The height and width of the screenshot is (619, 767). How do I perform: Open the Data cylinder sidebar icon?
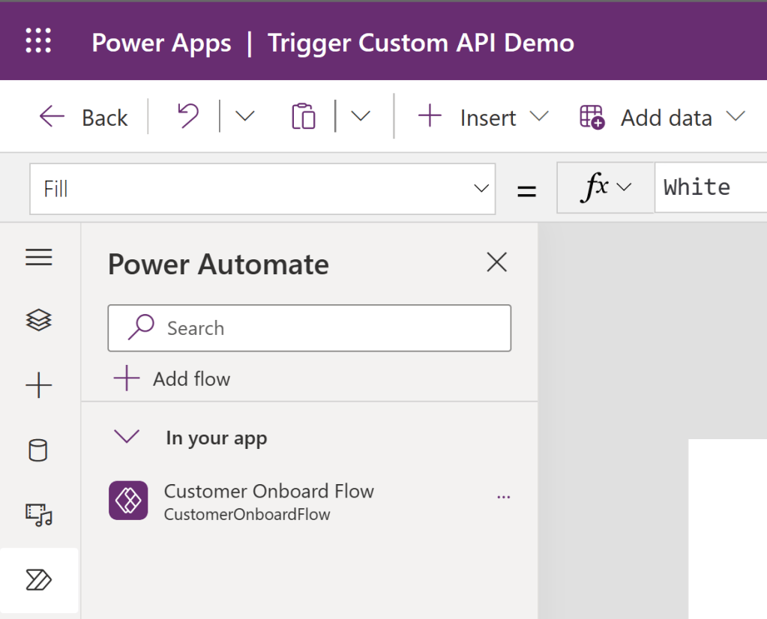click(x=37, y=450)
